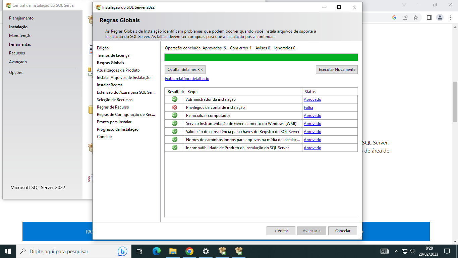
Task: Open Chrome tab search dropdown arrow
Action: [x=404, y=5]
